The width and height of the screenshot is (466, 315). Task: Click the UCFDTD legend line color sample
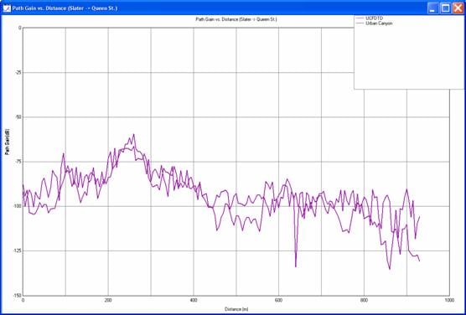point(360,18)
